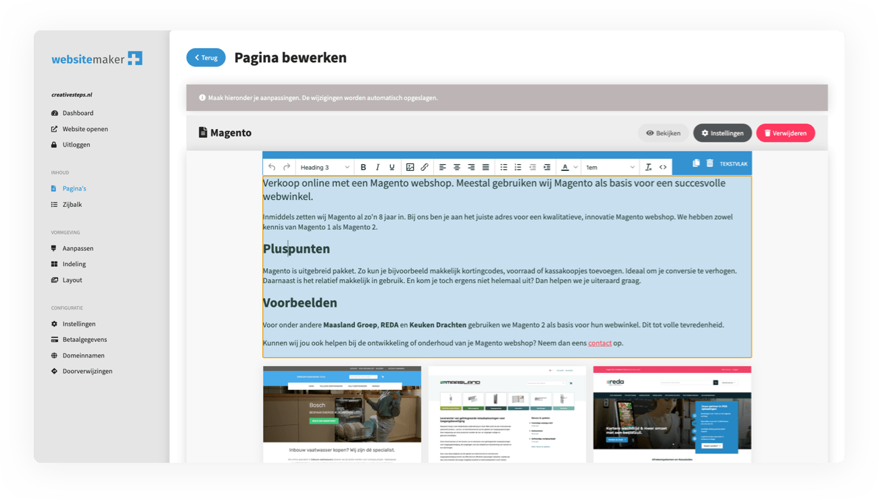The height and width of the screenshot is (500, 879).
Task: Open the 1em font size dropdown
Action: coord(610,167)
